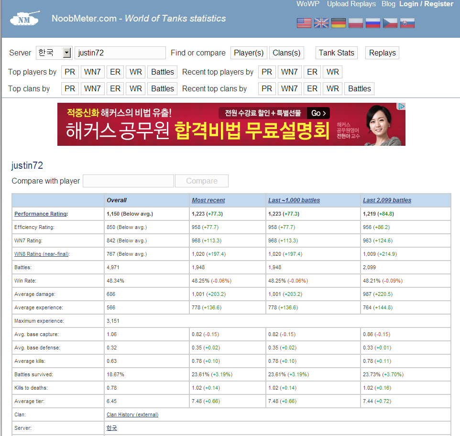Switch language using the US flag
460x436 pixels.
[x=304, y=23]
